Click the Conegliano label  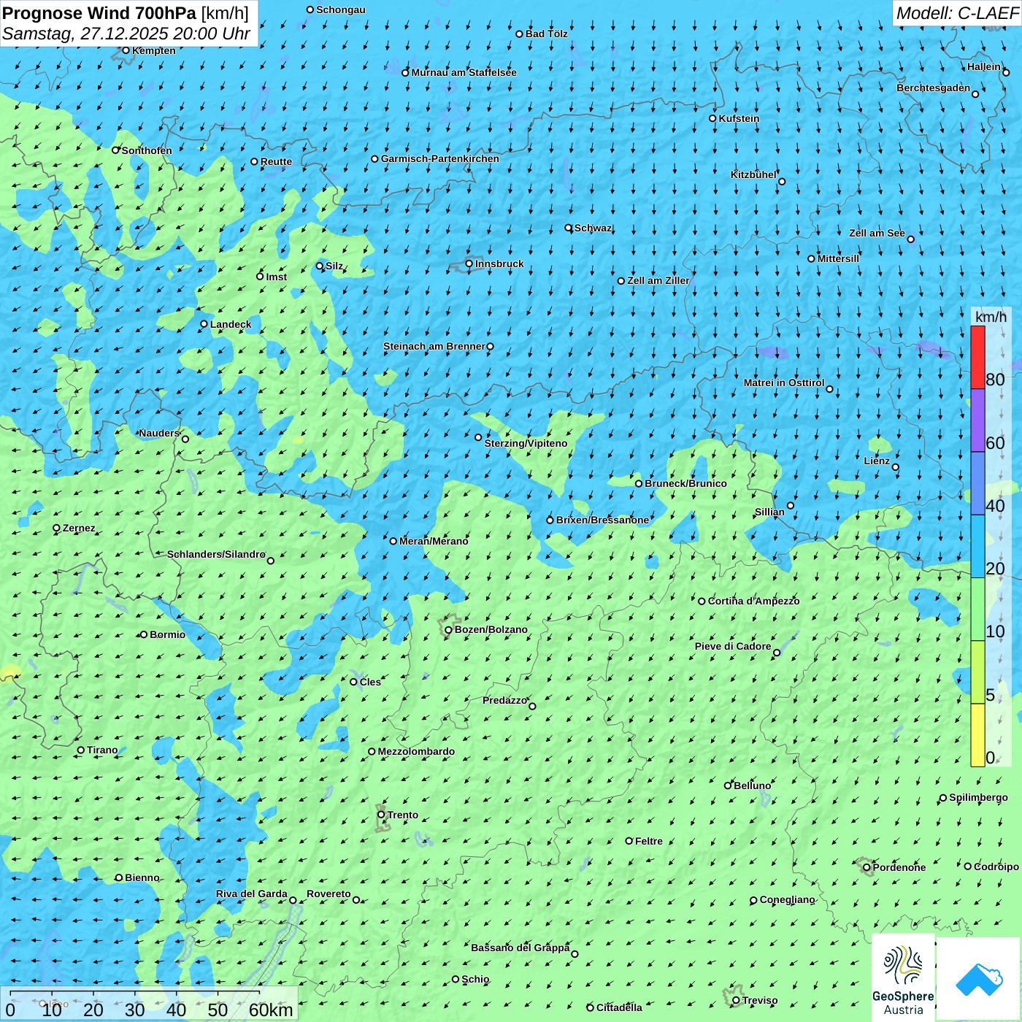[x=787, y=899]
